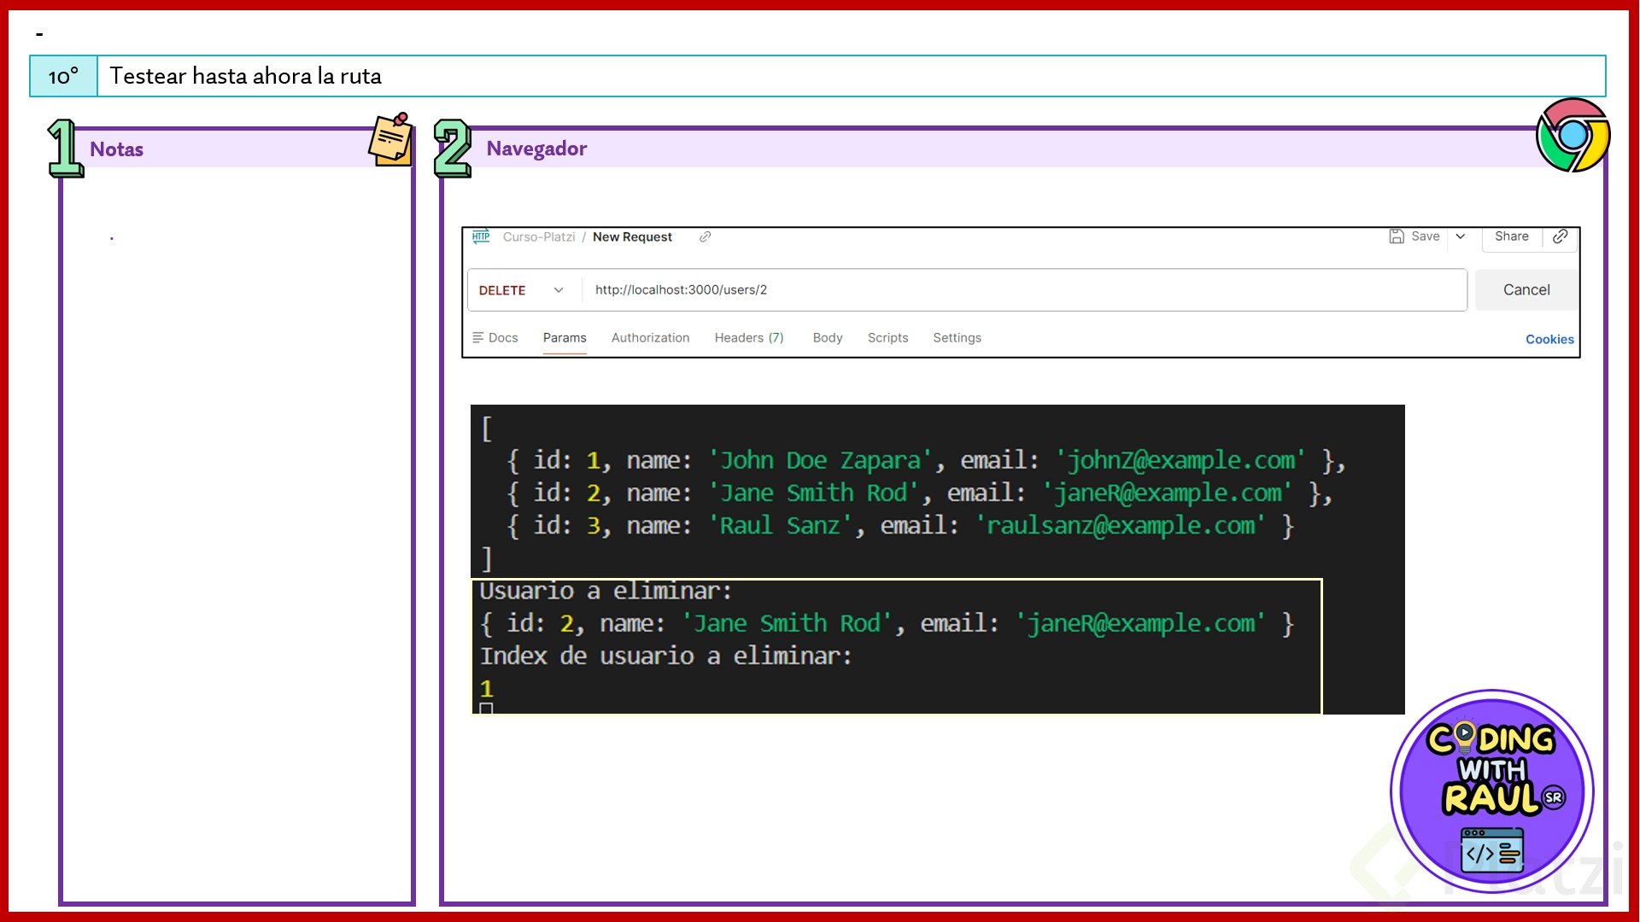The height and width of the screenshot is (922, 1640).
Task: Click the link icon beside New Request
Action: point(705,237)
